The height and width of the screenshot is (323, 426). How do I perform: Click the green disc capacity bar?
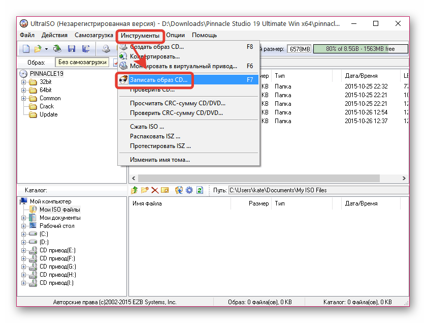click(x=361, y=49)
